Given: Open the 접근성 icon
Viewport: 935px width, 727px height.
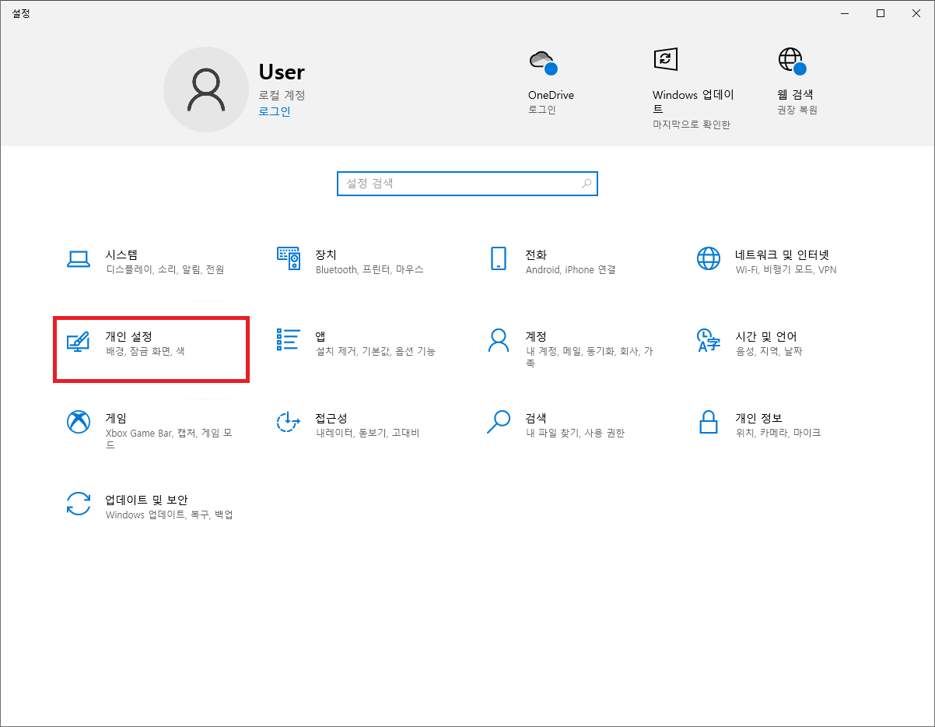Looking at the screenshot, I should point(289,422).
